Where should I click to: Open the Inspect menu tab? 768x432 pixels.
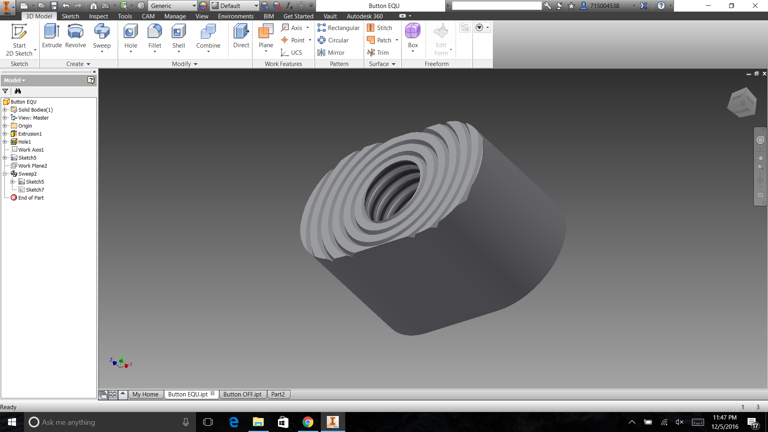coord(98,16)
